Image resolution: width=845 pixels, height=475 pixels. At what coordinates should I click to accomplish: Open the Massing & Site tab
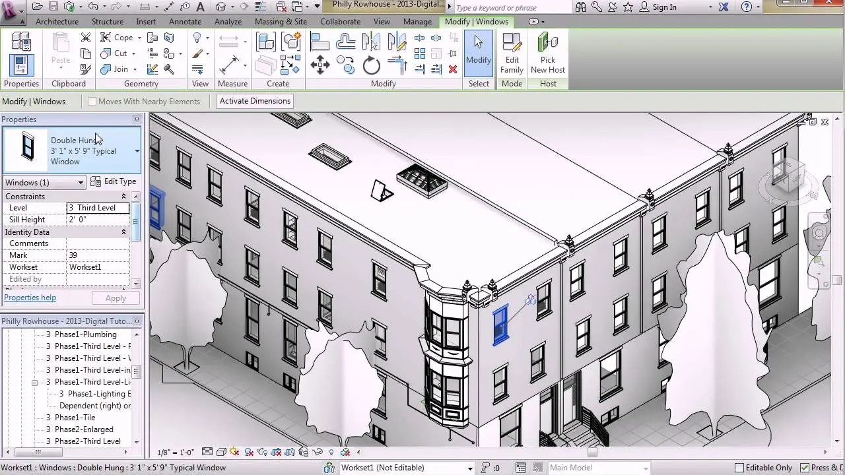[x=281, y=22]
